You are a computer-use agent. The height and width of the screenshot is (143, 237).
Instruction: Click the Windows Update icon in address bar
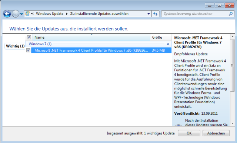(27, 13)
